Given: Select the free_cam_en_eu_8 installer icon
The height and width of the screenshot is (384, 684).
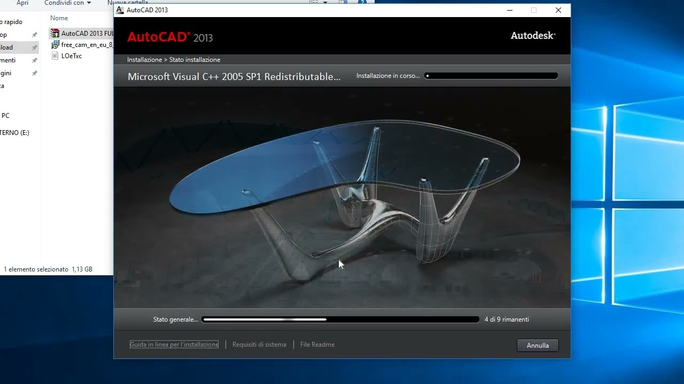Looking at the screenshot, I should [55, 45].
